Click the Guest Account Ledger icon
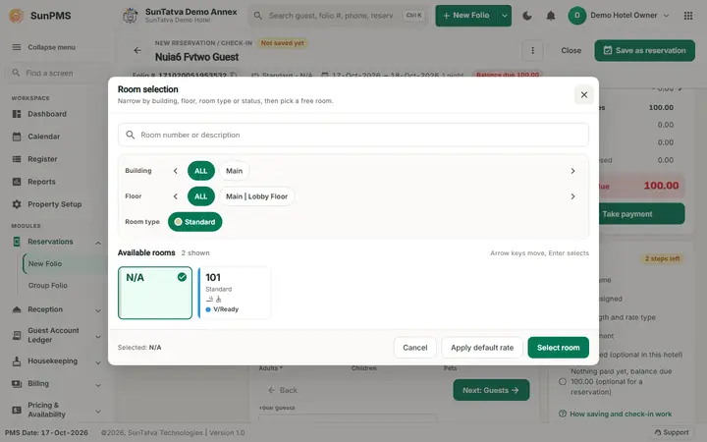The height and width of the screenshot is (442, 707). pyautogui.click(x=17, y=335)
